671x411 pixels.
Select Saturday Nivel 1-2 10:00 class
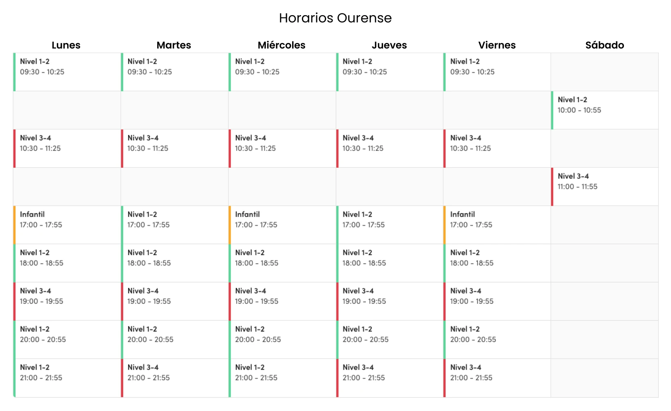(604, 110)
